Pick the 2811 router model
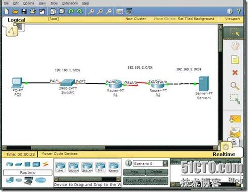 [101, 167]
